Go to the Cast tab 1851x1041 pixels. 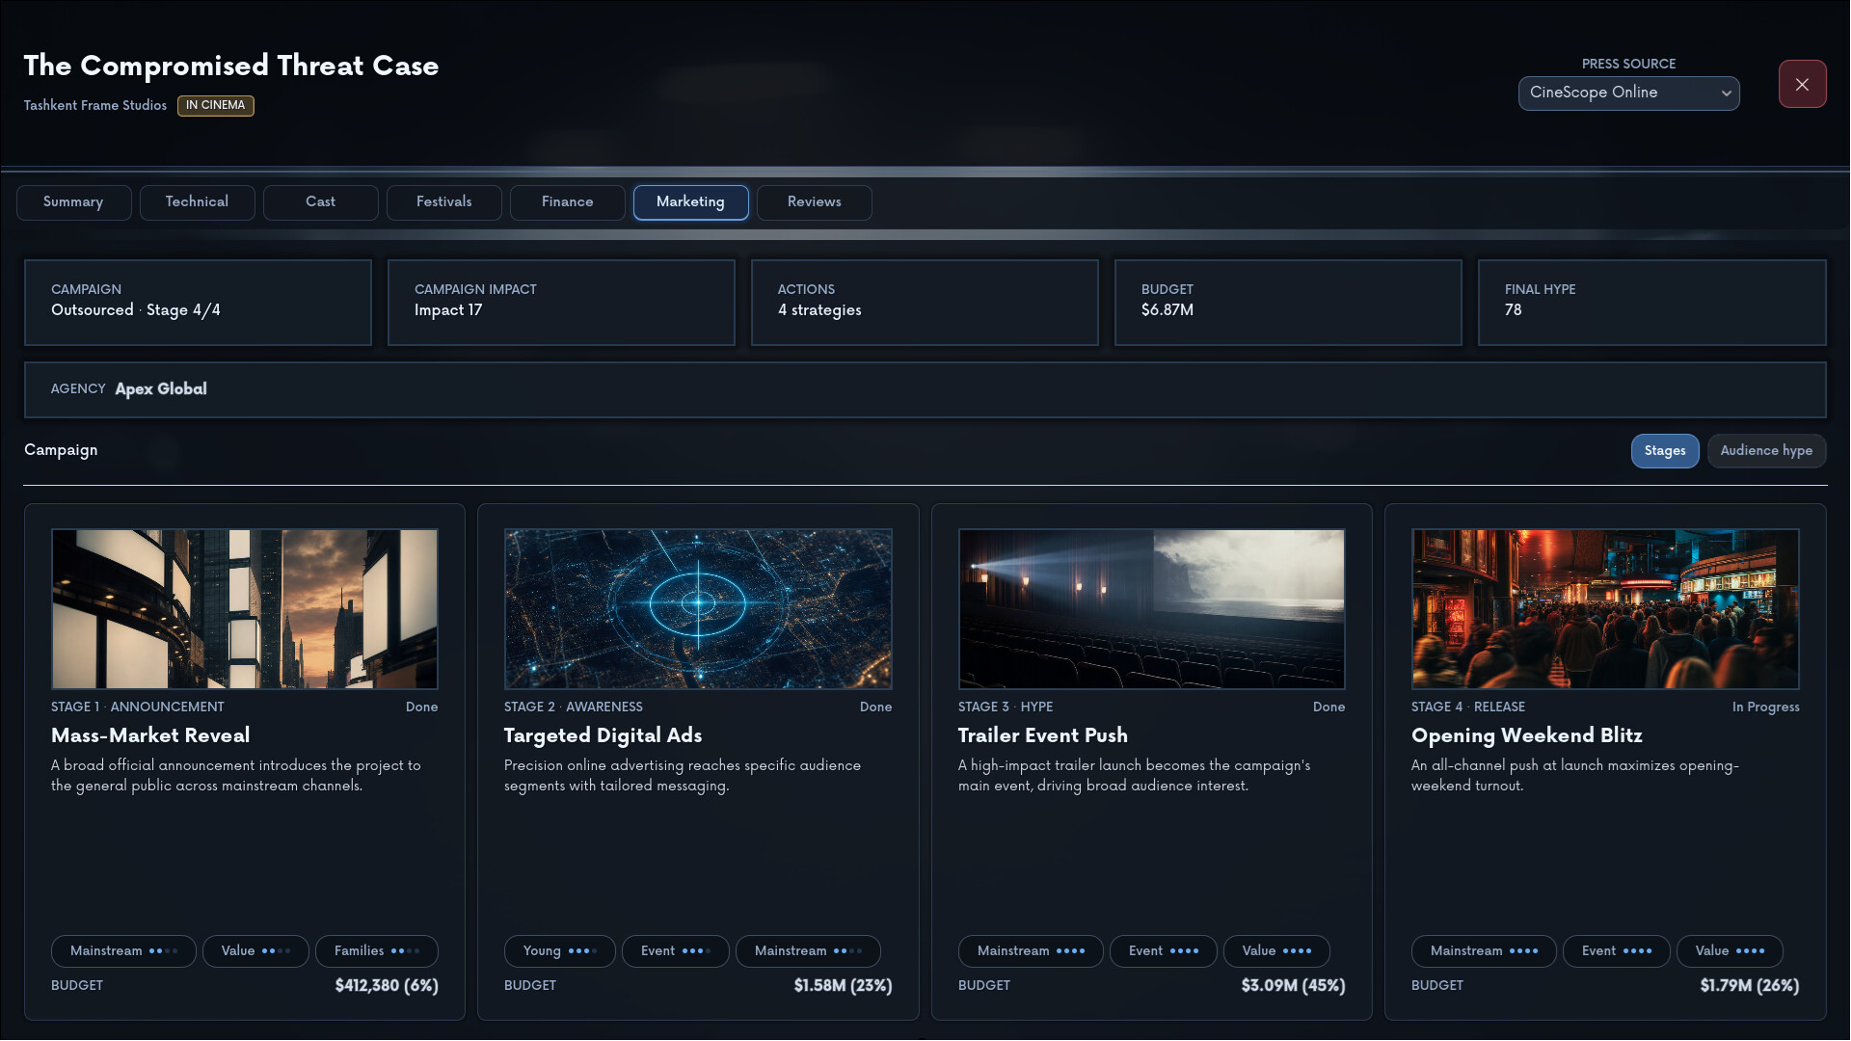320,201
